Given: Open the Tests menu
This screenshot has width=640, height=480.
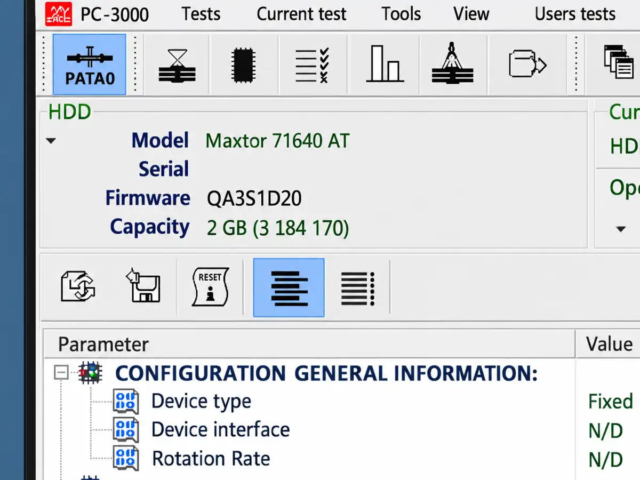Looking at the screenshot, I should pyautogui.click(x=201, y=14).
